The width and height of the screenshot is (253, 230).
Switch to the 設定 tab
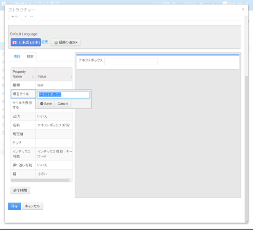pyautogui.click(x=30, y=57)
